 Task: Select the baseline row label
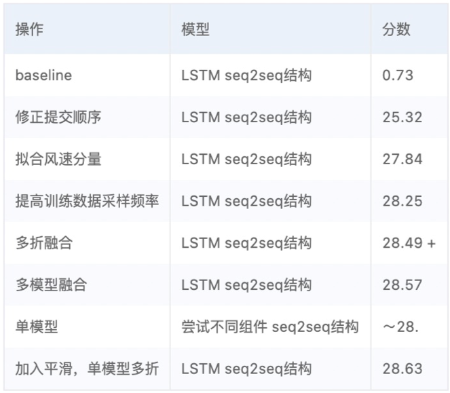click(43, 75)
